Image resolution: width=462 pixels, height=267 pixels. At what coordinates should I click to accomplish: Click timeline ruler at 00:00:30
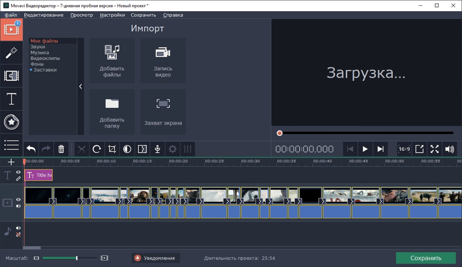tap(250, 161)
